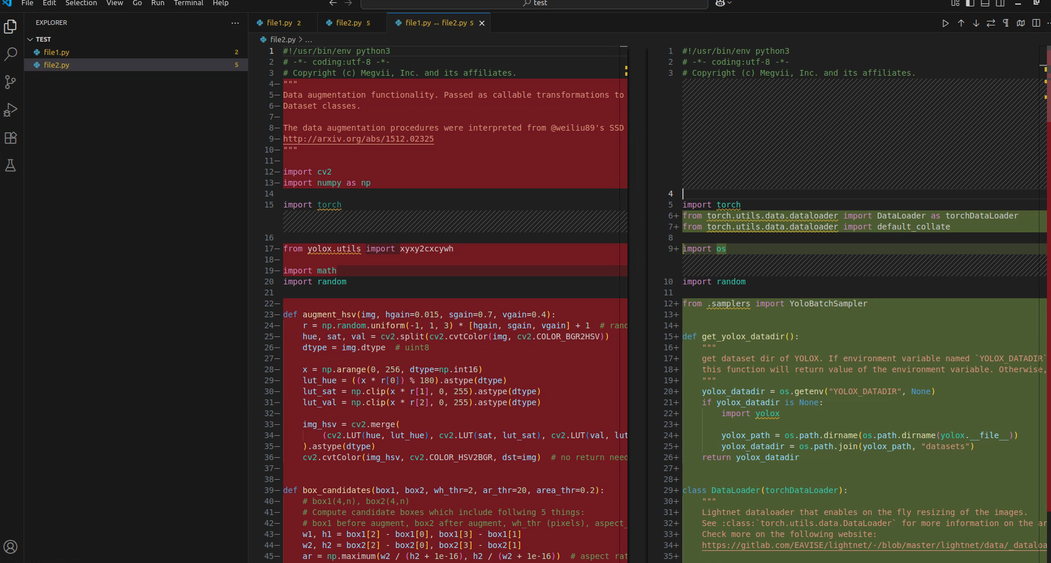The width and height of the screenshot is (1051, 563).
Task: Open the Edit menu
Action: (x=49, y=3)
